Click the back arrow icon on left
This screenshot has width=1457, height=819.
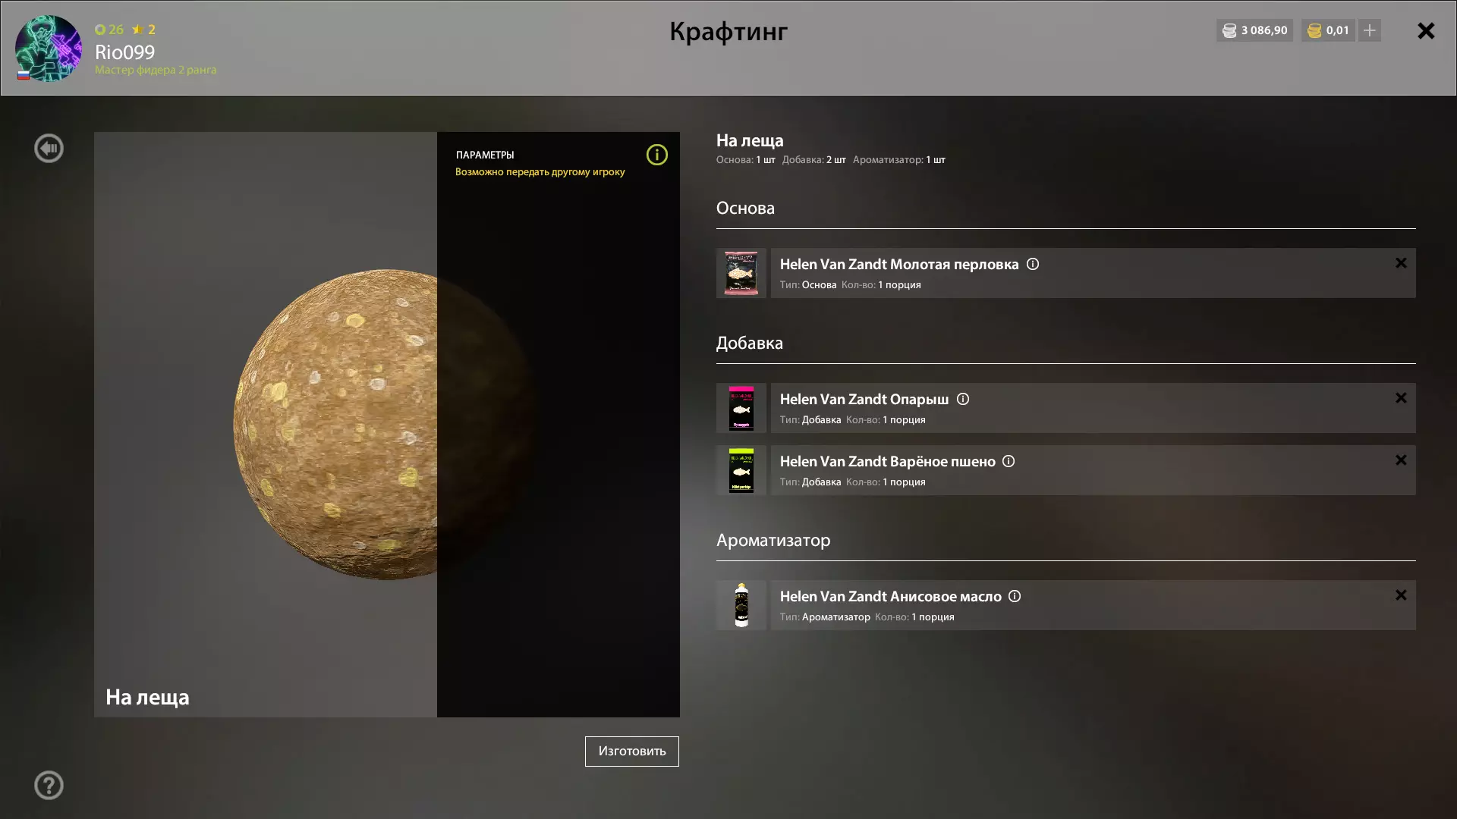49,149
